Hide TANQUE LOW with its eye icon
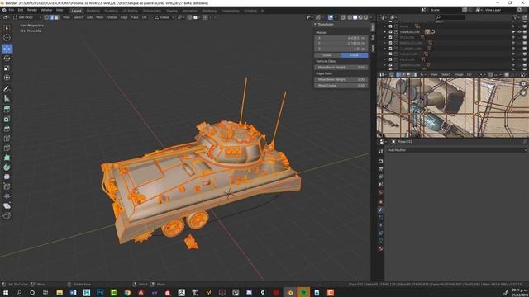Screen dimensions: 529x297 (519, 32)
